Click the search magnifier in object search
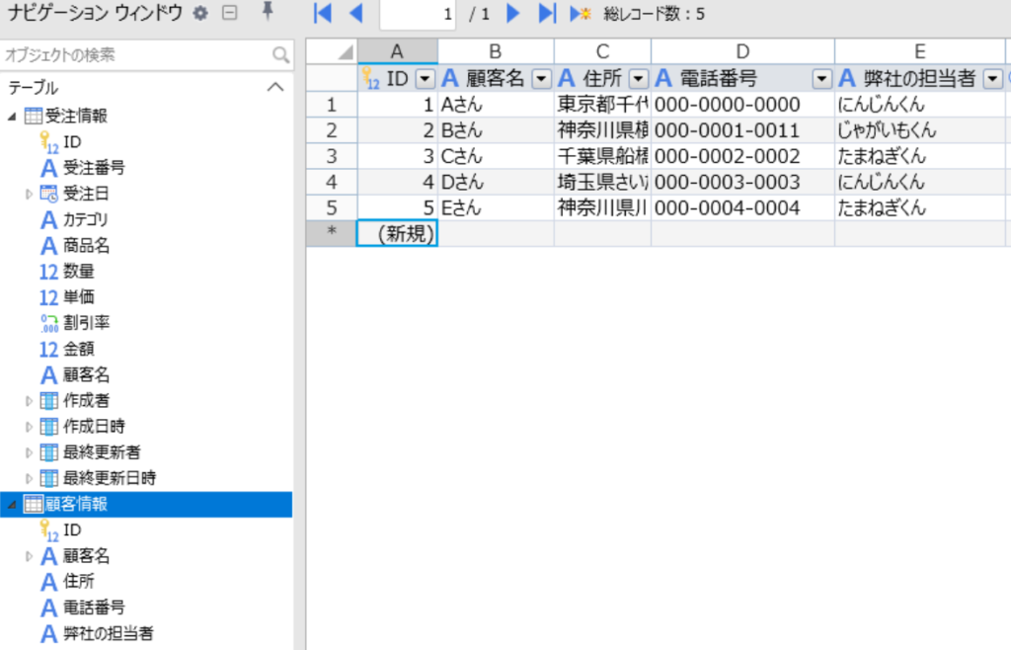This screenshot has width=1011, height=650. coord(281,54)
